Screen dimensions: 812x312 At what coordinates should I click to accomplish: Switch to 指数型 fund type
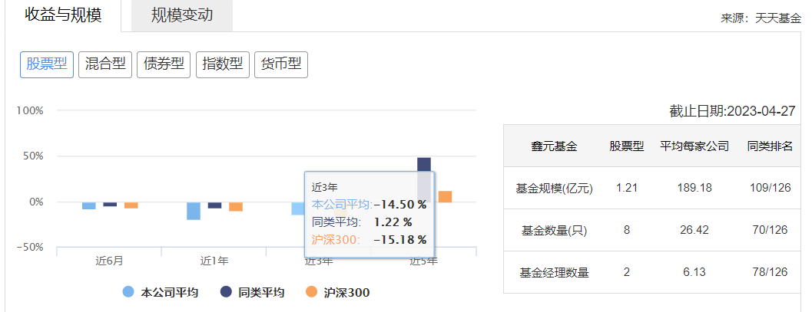[x=222, y=64]
